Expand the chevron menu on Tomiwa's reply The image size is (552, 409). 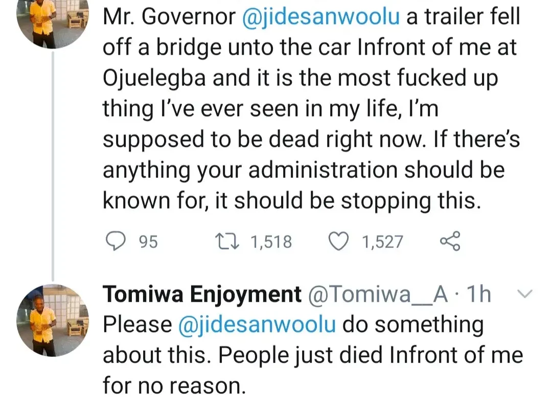click(x=525, y=294)
